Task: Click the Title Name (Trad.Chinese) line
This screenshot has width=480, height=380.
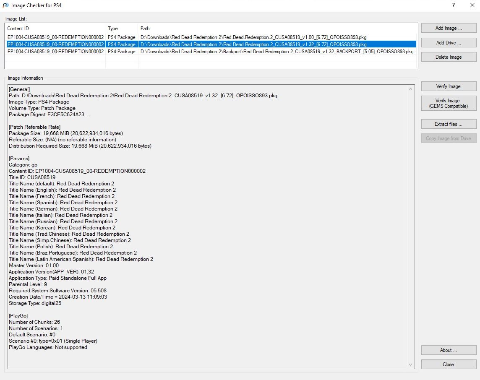Action: pyautogui.click(x=69, y=234)
